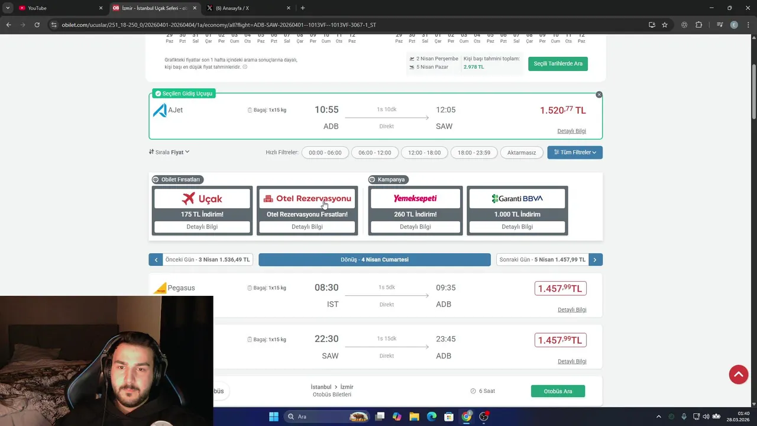The width and height of the screenshot is (757, 426).
Task: Click the address bar URL field
Action: 349,25
